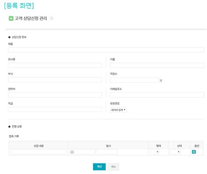Focus the 직원수 number field

135,80
